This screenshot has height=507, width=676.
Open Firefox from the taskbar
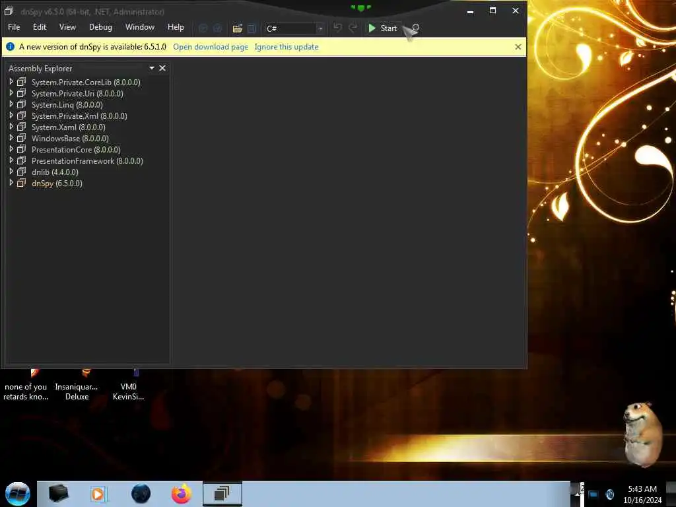click(182, 494)
